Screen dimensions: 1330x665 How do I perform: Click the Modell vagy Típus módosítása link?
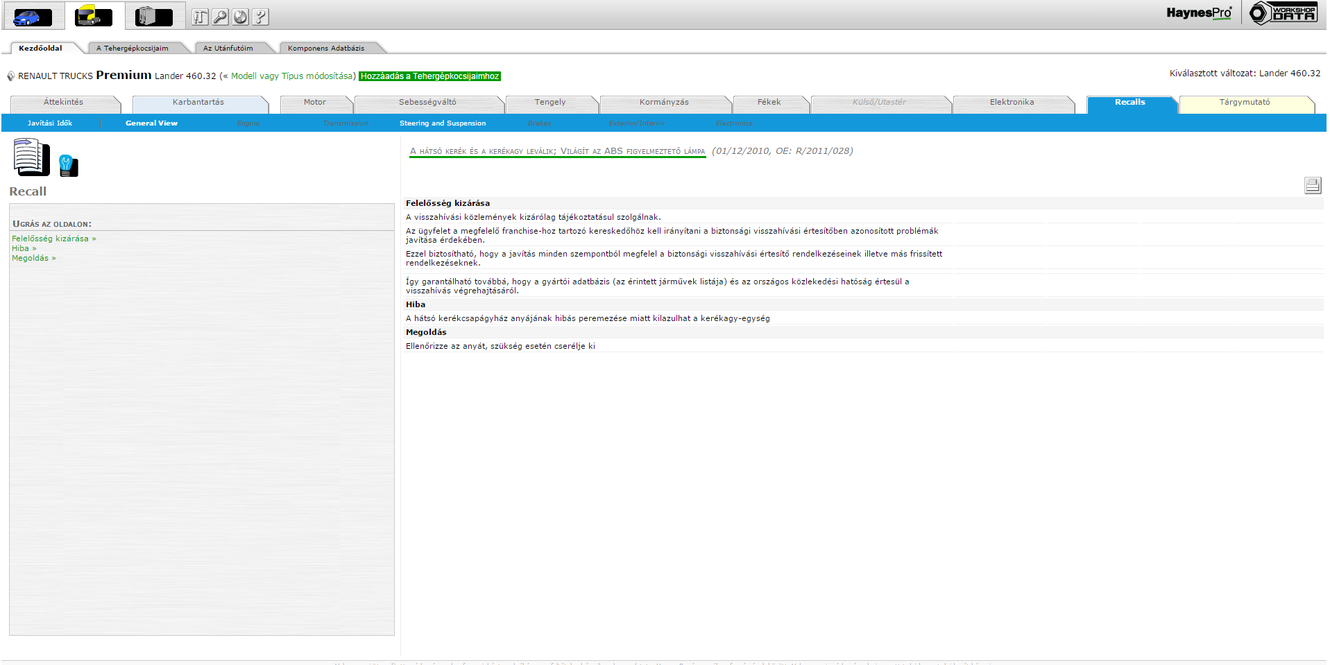293,76
